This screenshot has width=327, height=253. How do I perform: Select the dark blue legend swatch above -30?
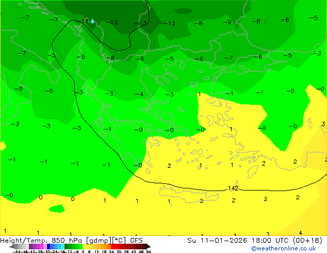point(48,247)
